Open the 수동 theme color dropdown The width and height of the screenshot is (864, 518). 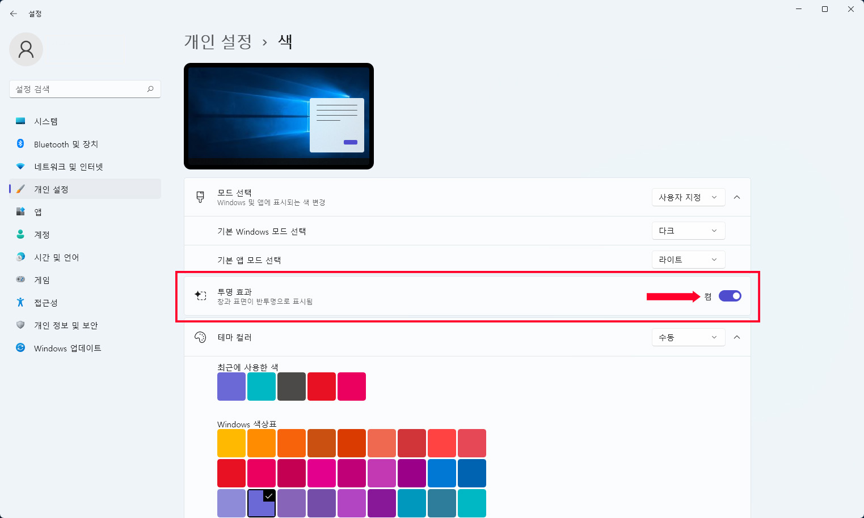tap(689, 337)
